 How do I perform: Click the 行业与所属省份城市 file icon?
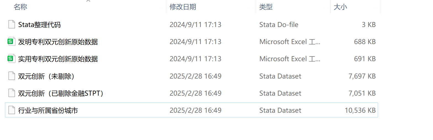(x=12, y=110)
